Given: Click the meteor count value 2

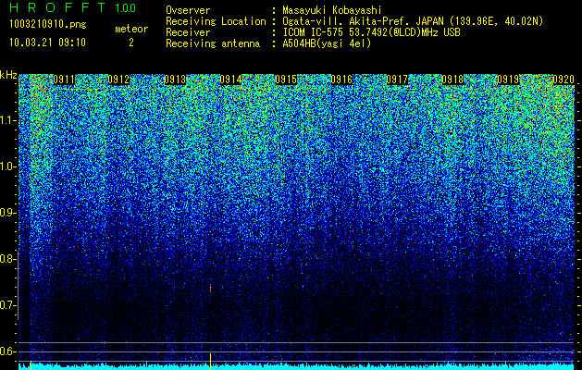Looking at the screenshot, I should (x=131, y=43).
